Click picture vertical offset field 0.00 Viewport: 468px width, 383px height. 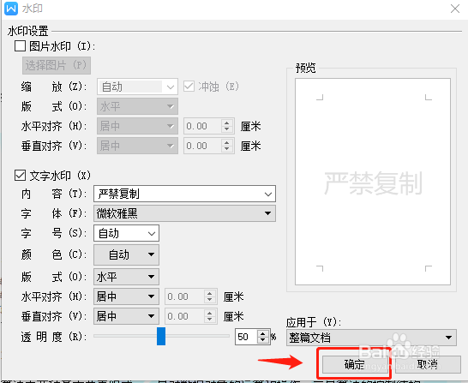click(x=203, y=146)
